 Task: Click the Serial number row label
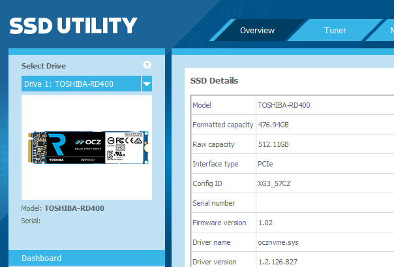coord(213,203)
